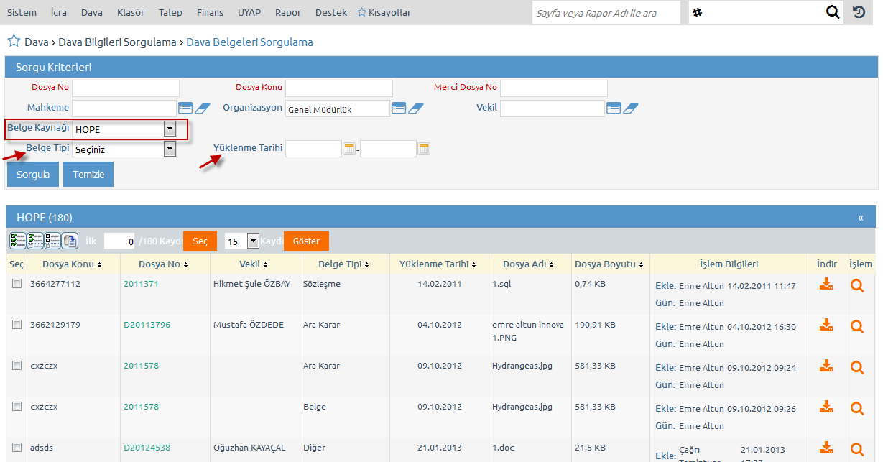
Task: Open the Belge Tipi Seçiniz dropdown
Action: tap(124, 149)
